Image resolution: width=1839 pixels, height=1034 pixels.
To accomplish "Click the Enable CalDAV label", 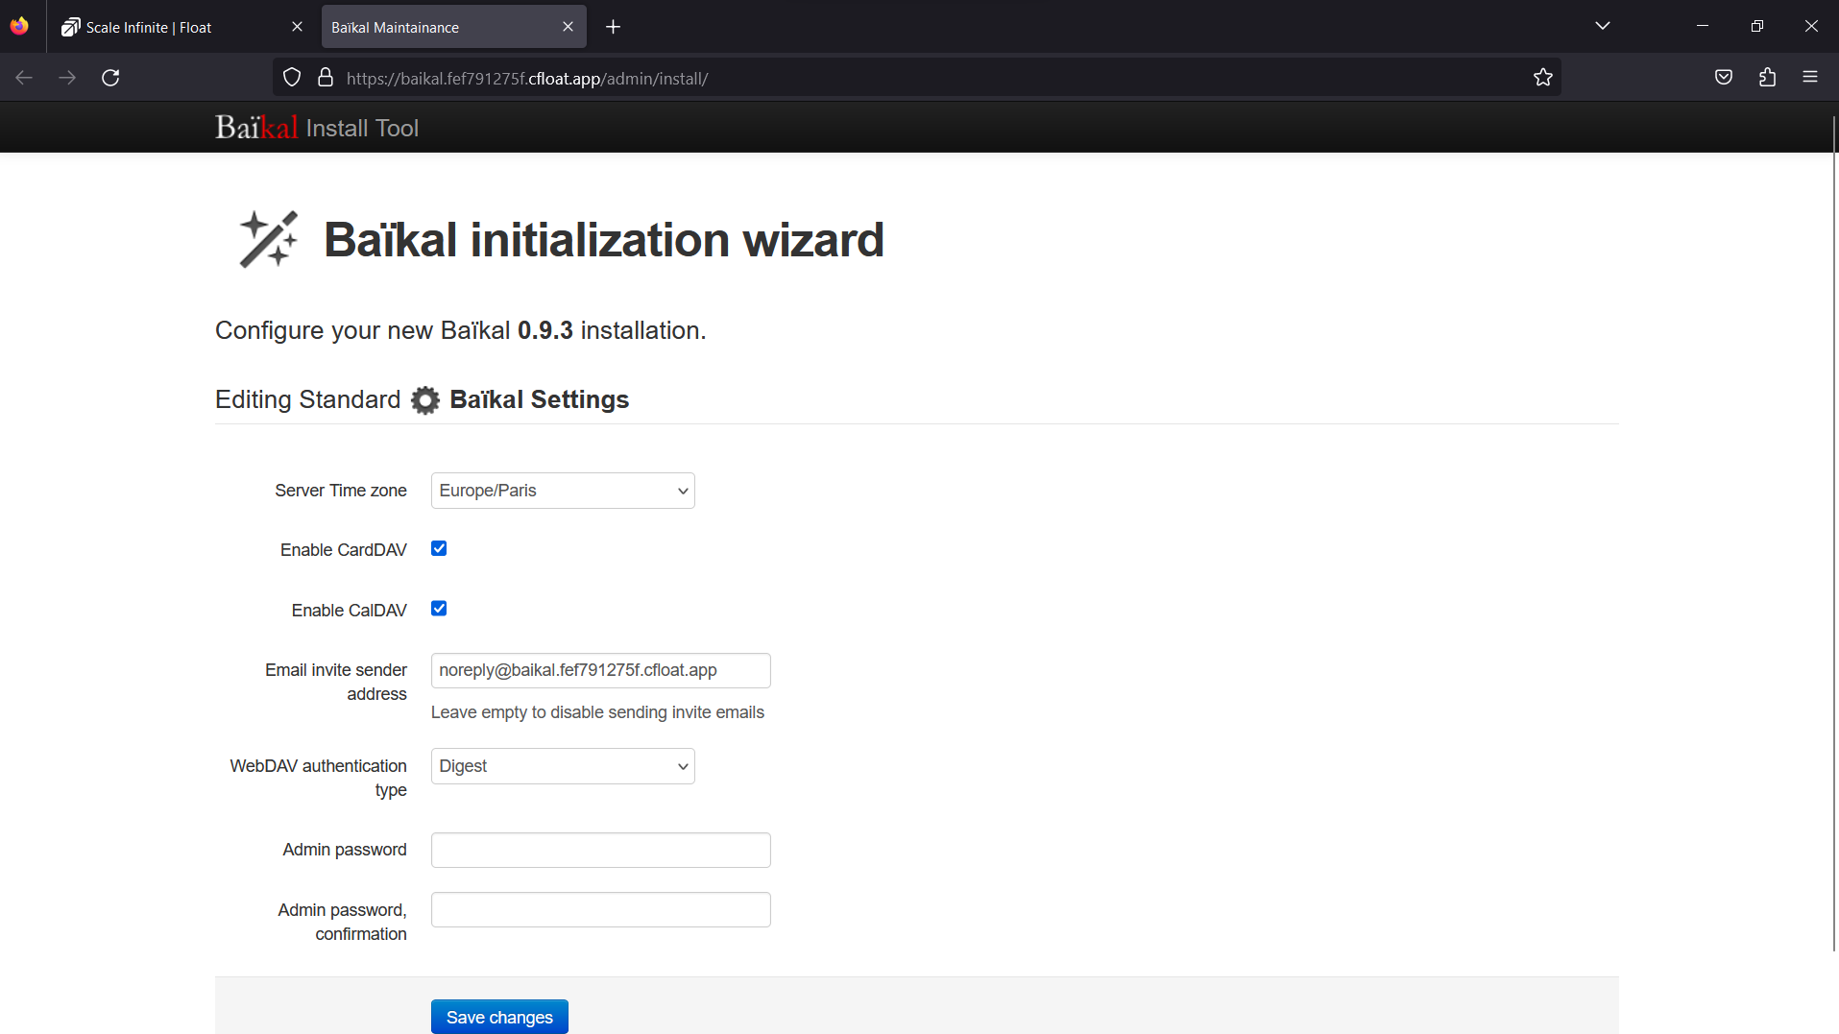I will tap(350, 611).
